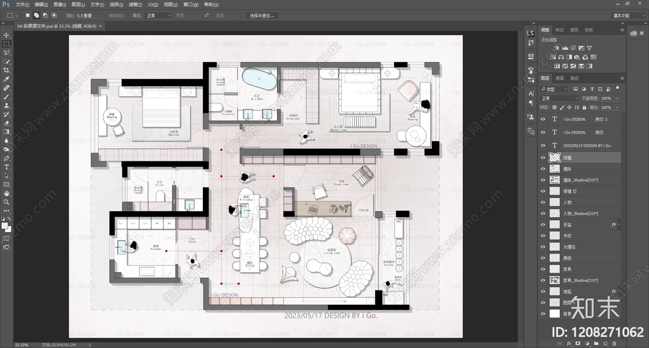649x348 pixels.
Task: Open the 滤镜 menu
Action: pyautogui.click(x=135, y=4)
